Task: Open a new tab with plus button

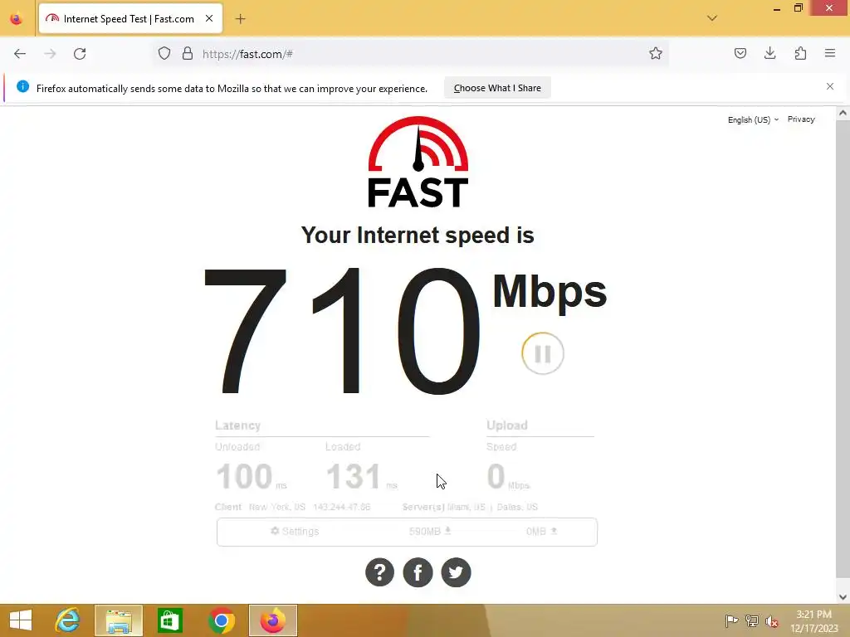Action: 240,19
